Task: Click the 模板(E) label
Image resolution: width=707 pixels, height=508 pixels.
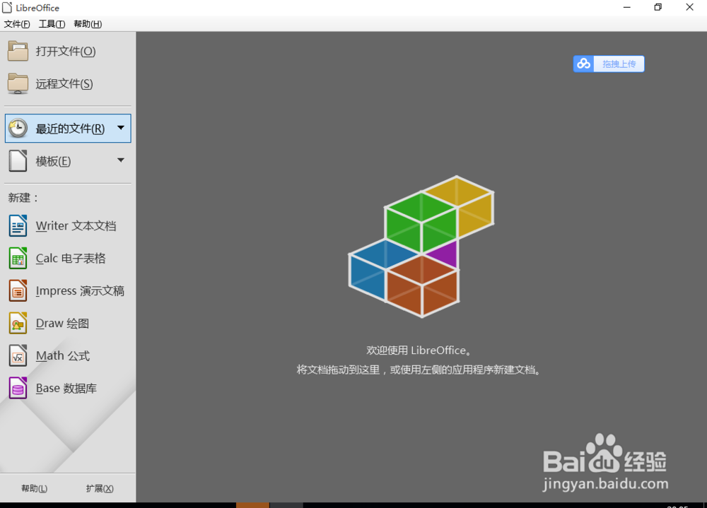Action: (x=53, y=161)
